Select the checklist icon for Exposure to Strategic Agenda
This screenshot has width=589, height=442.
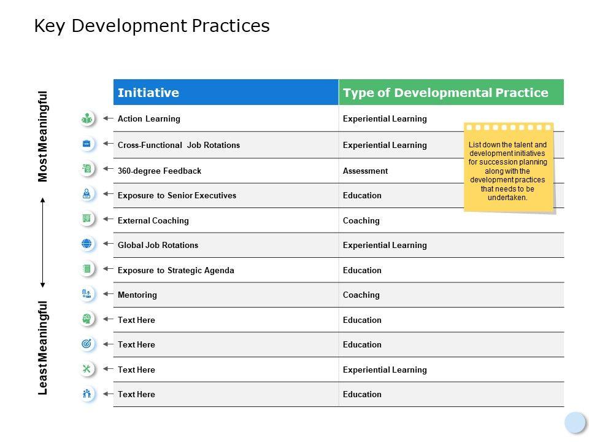(87, 269)
